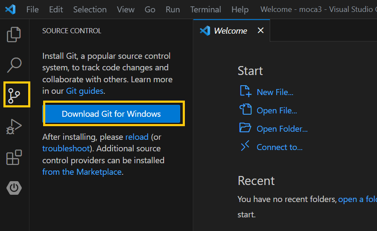The height and width of the screenshot is (231, 377).
Task: Open the from the Marketplace link
Action: [x=82, y=172]
